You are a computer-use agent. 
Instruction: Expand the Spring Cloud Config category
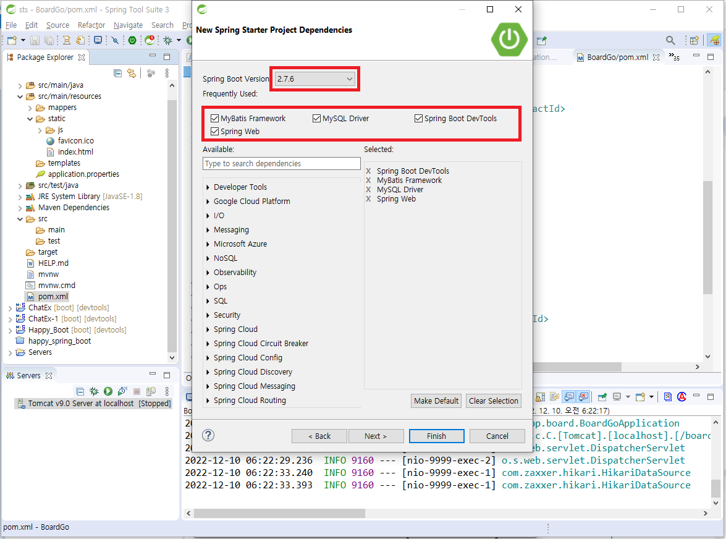208,358
